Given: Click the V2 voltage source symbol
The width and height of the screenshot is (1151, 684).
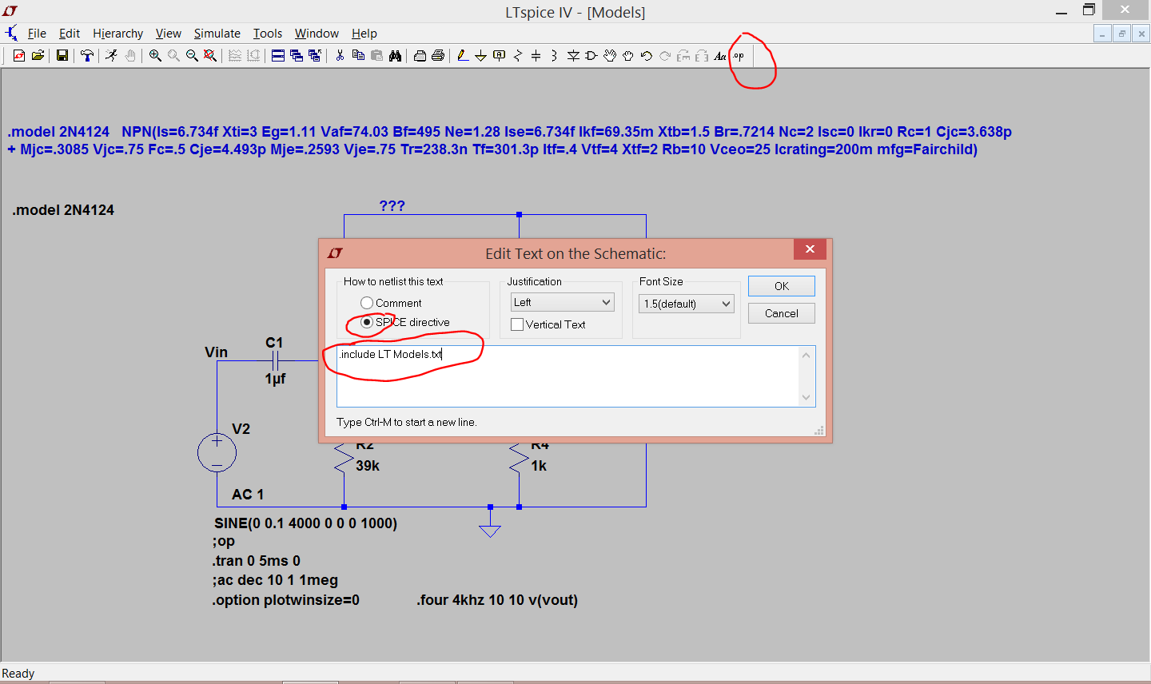Looking at the screenshot, I should coord(217,453).
